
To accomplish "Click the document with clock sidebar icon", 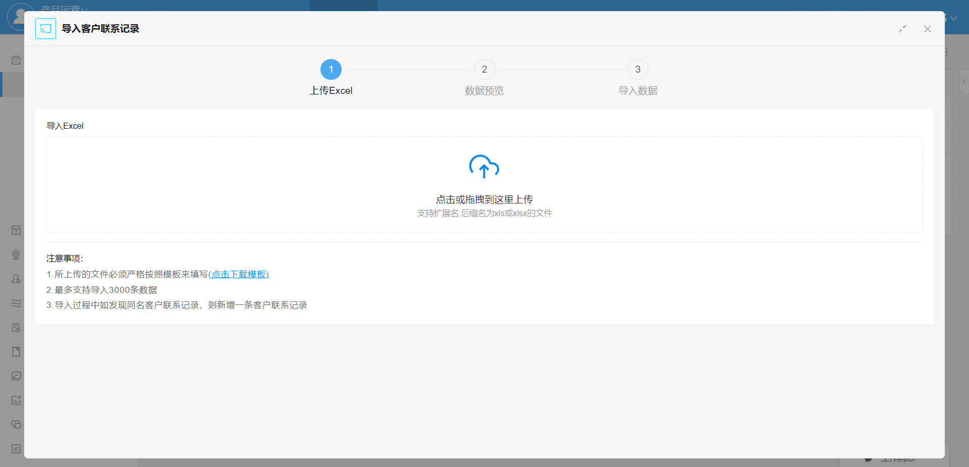I will click(x=16, y=328).
